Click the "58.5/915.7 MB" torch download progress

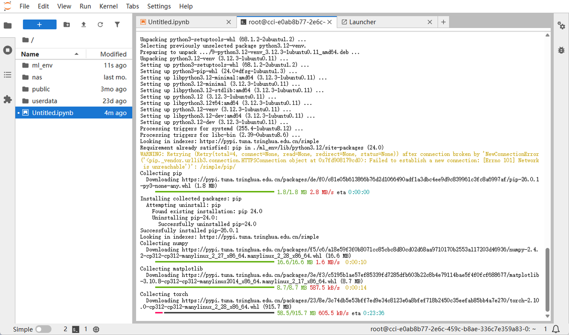tap(297, 313)
